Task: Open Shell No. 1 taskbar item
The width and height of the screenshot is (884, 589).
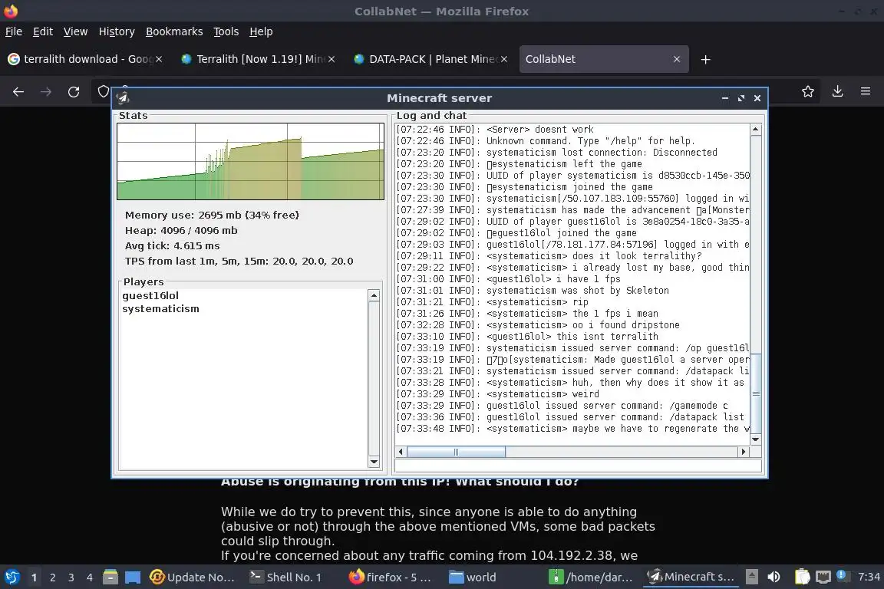Action: (285, 577)
